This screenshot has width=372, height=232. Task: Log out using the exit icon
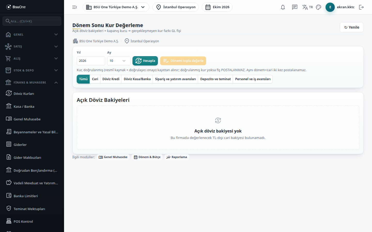[361, 7]
